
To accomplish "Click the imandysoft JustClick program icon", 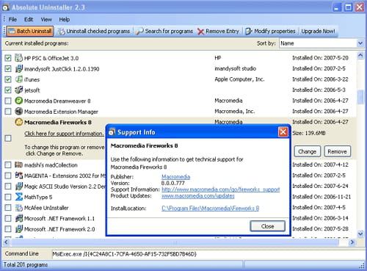I will point(18,68).
